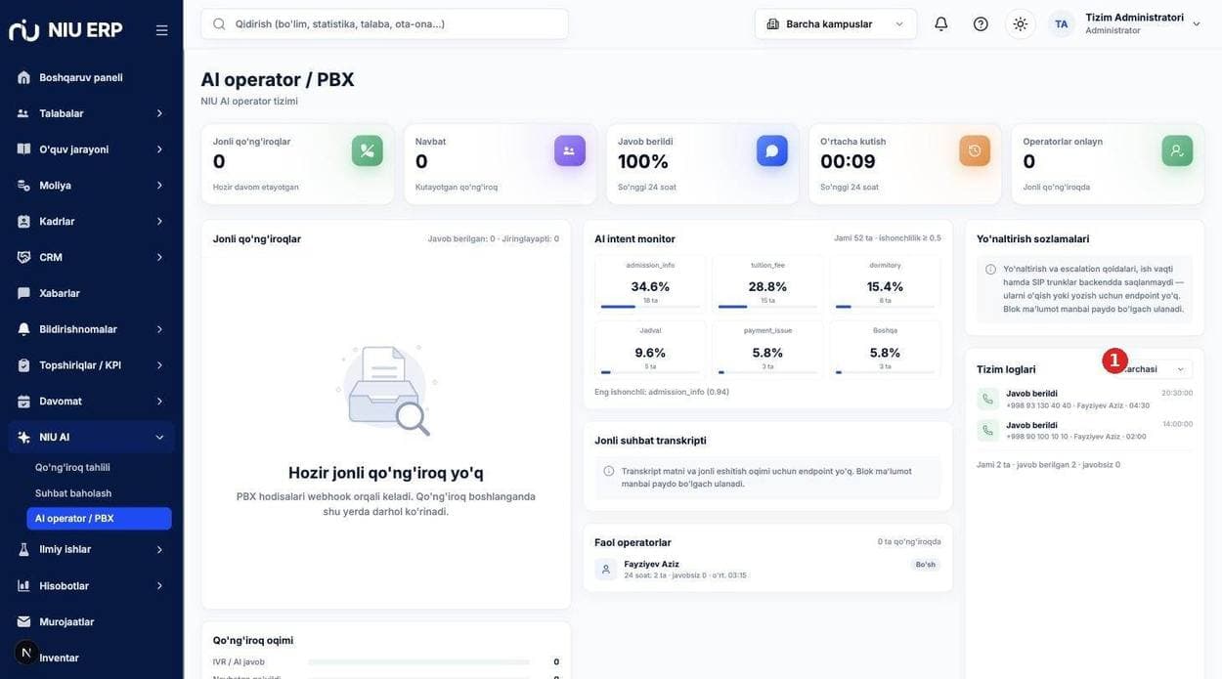Toggle the sidebar with hamburger button
Image resolution: width=1222 pixels, height=679 pixels.
coord(162,30)
